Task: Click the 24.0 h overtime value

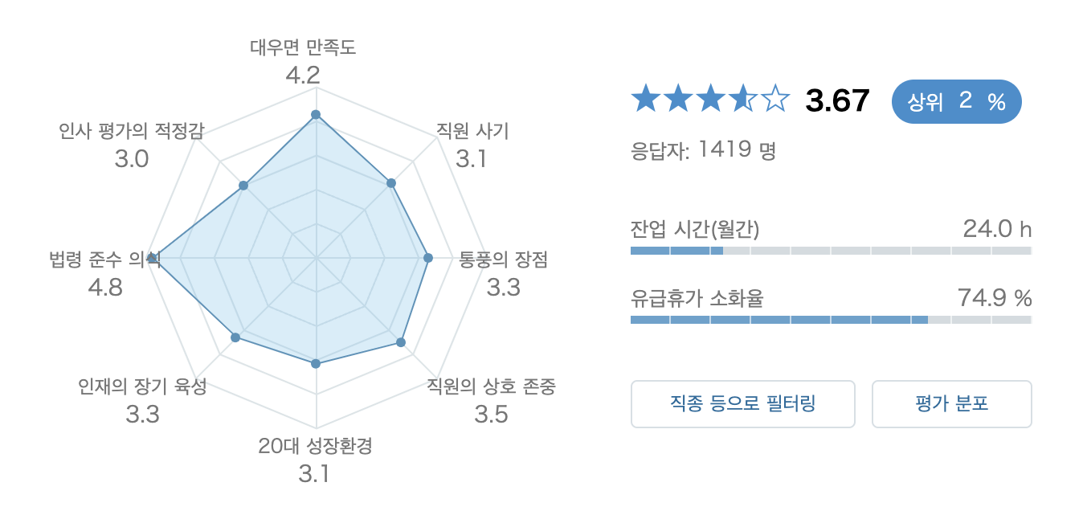Action: [996, 229]
